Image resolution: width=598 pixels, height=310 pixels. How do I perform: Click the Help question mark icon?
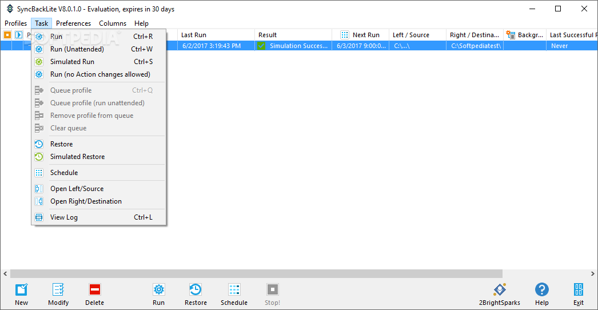[542, 289]
